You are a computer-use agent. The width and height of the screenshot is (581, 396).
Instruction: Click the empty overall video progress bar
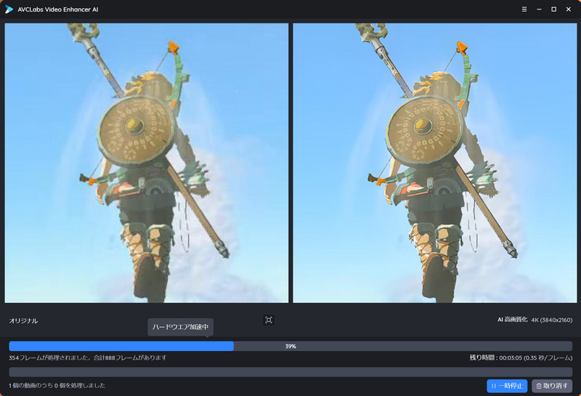290,372
